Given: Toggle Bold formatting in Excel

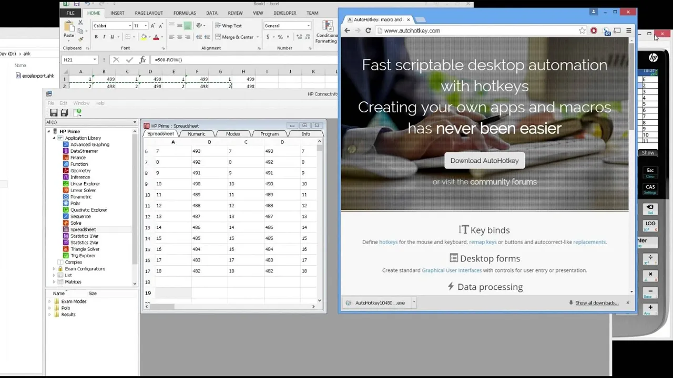Looking at the screenshot, I should click(96, 37).
